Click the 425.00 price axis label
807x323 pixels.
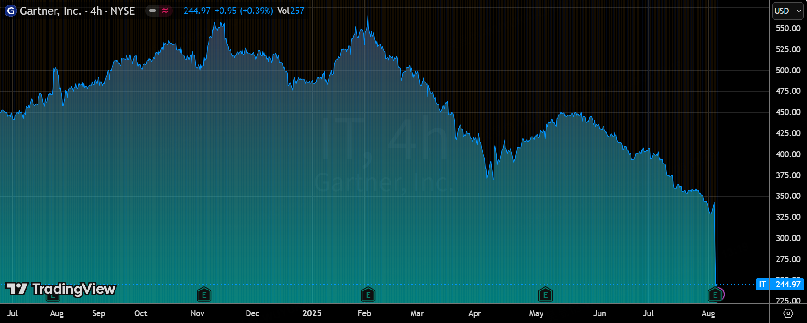tap(788, 133)
